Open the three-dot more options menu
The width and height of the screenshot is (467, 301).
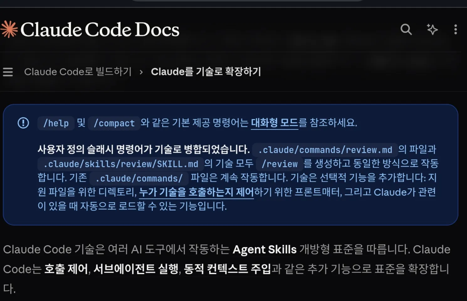pyautogui.click(x=455, y=29)
